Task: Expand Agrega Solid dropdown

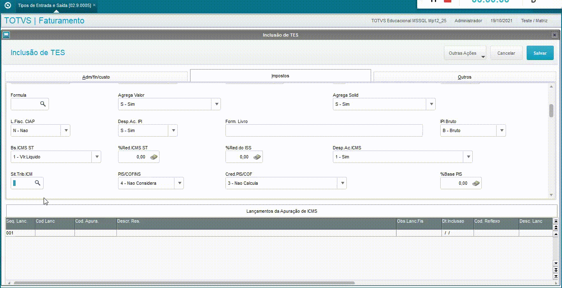Action: [431, 104]
